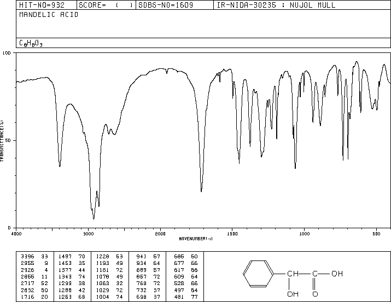Click the 2000 wavenumber axis label

click(x=160, y=234)
